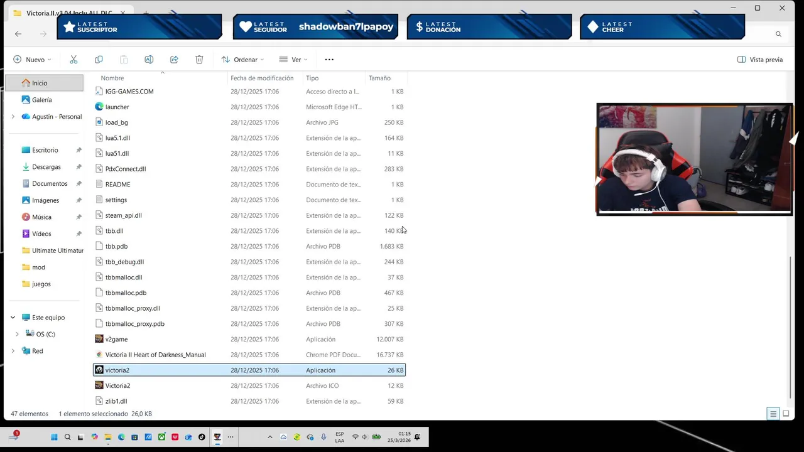This screenshot has height=452, width=804.
Task: Open taskbar Search magnifier
Action: 68,437
